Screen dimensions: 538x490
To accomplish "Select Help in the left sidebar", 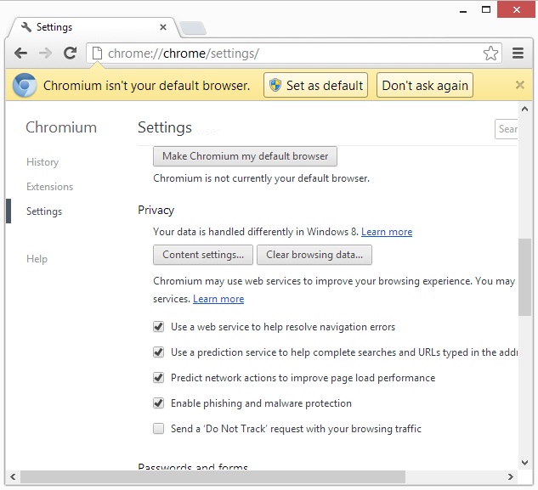I will click(37, 259).
